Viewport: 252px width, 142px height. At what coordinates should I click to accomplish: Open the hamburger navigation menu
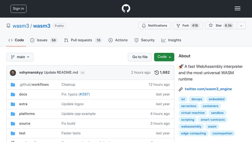pyautogui.click(x=237, y=8)
